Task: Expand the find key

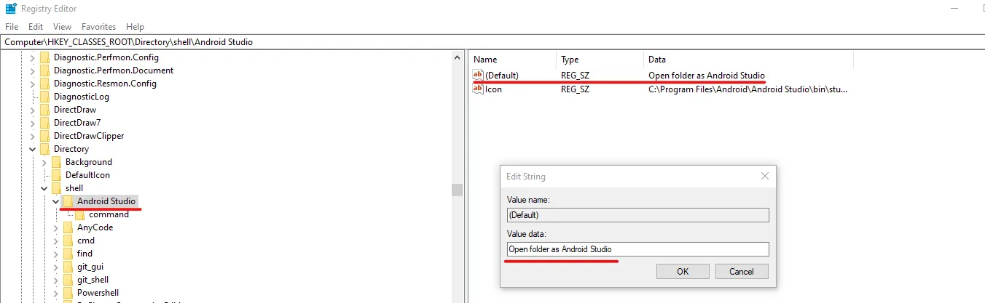Action: pos(55,254)
